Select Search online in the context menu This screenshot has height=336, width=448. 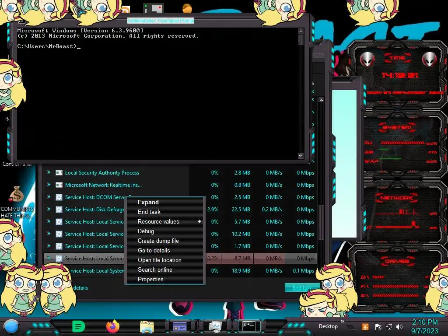[164, 269]
